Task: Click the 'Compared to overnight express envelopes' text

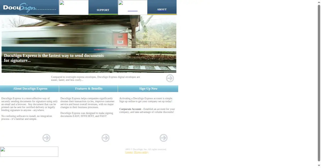Action: point(95,78)
